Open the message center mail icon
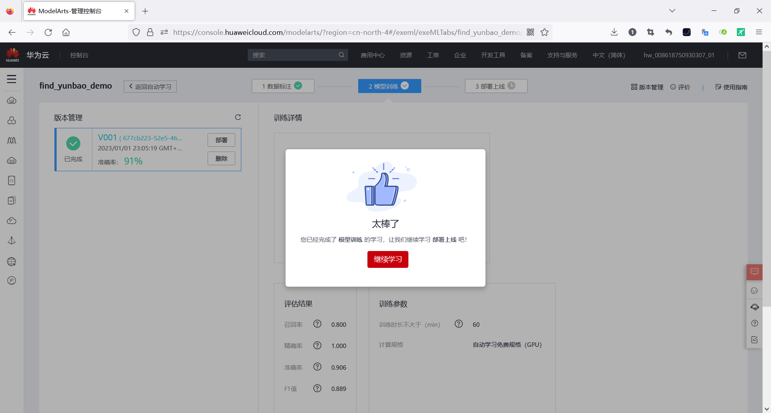Image resolution: width=771 pixels, height=413 pixels. [x=742, y=55]
